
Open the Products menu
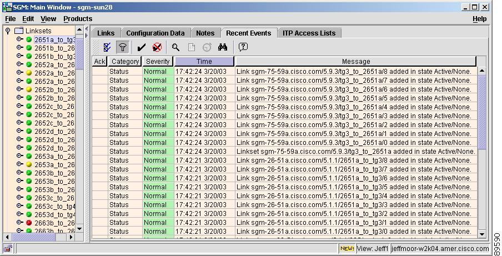(x=78, y=19)
